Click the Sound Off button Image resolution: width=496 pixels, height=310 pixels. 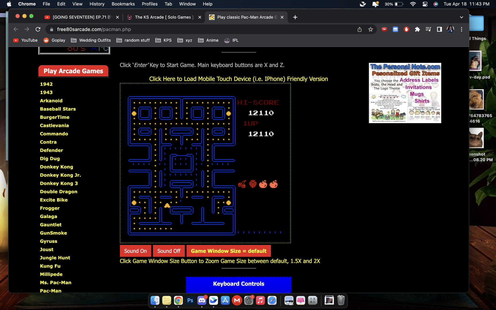tap(169, 251)
